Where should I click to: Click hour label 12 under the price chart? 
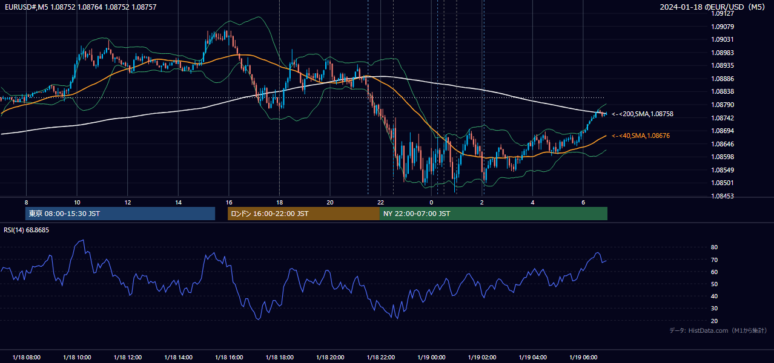(127, 202)
